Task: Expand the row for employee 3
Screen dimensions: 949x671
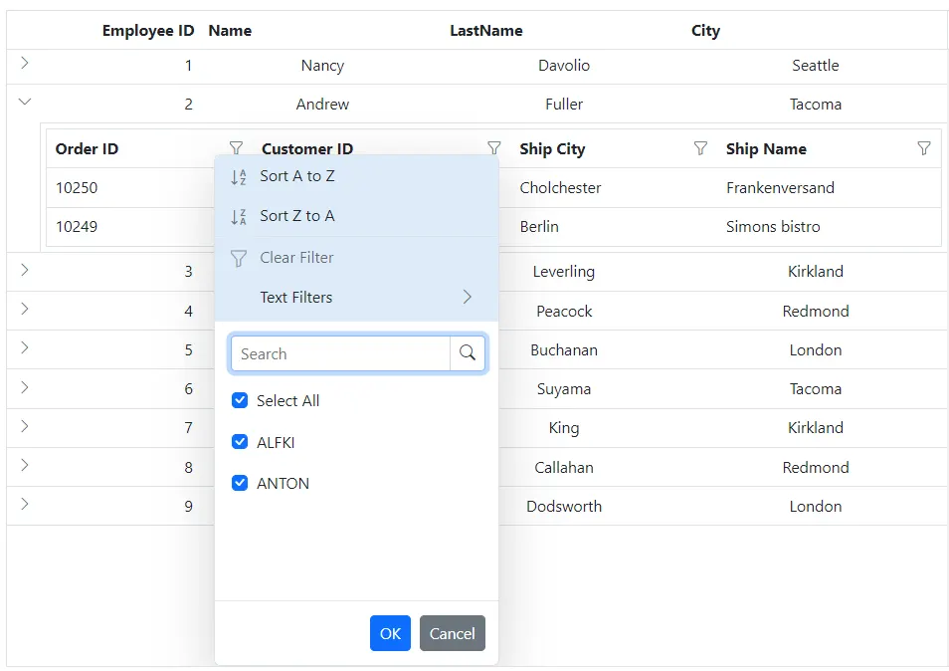Action: point(23,271)
